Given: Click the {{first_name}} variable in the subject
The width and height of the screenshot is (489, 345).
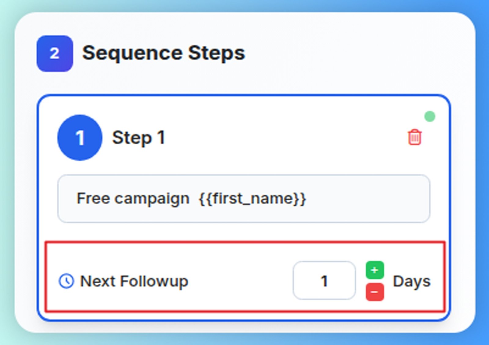Looking at the screenshot, I should pyautogui.click(x=252, y=199).
